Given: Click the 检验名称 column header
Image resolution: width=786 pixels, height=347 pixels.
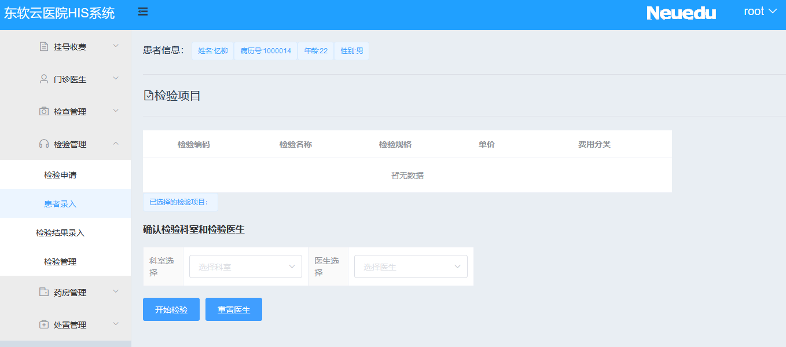Looking at the screenshot, I should tap(296, 144).
